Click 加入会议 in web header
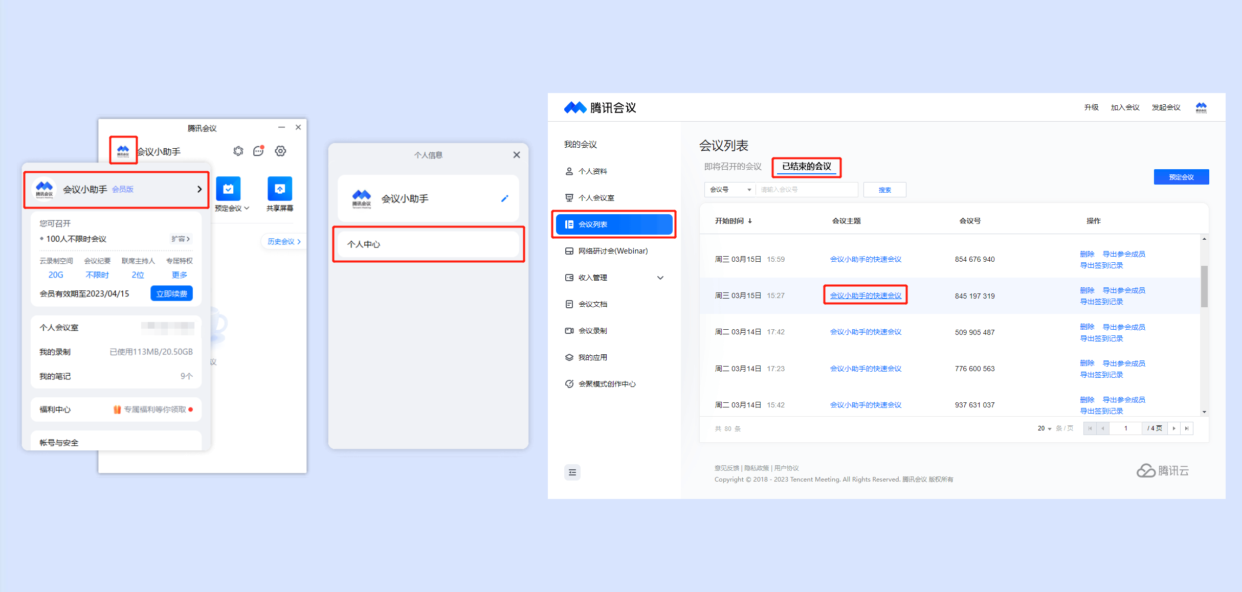Screen dimensions: 1242x592 [x=1125, y=107]
